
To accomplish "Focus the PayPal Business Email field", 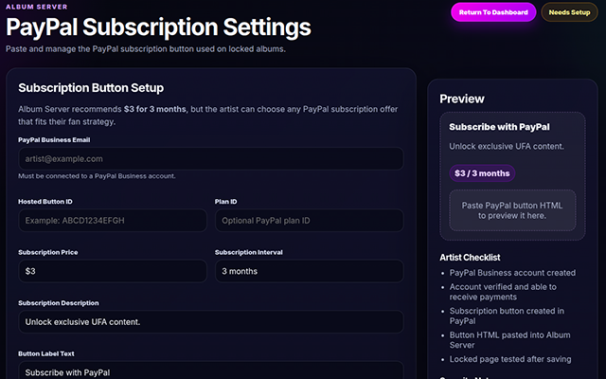I will click(211, 158).
